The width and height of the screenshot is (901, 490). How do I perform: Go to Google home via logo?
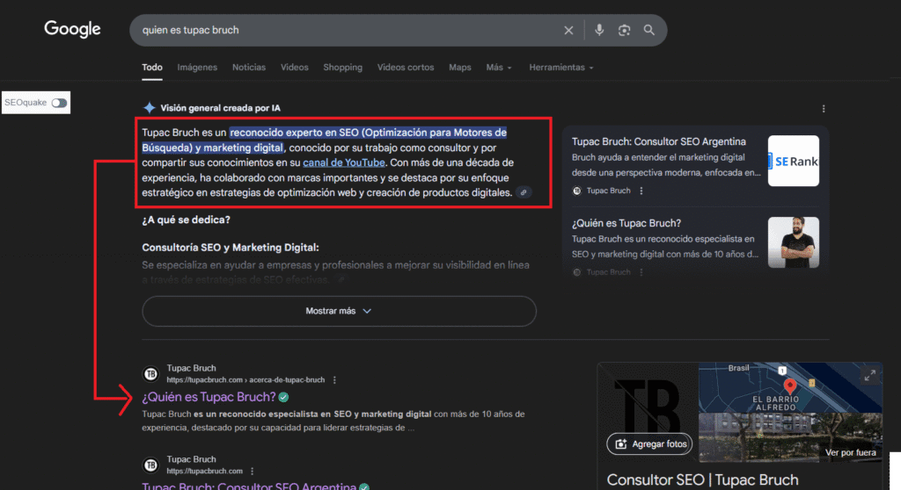point(72,29)
